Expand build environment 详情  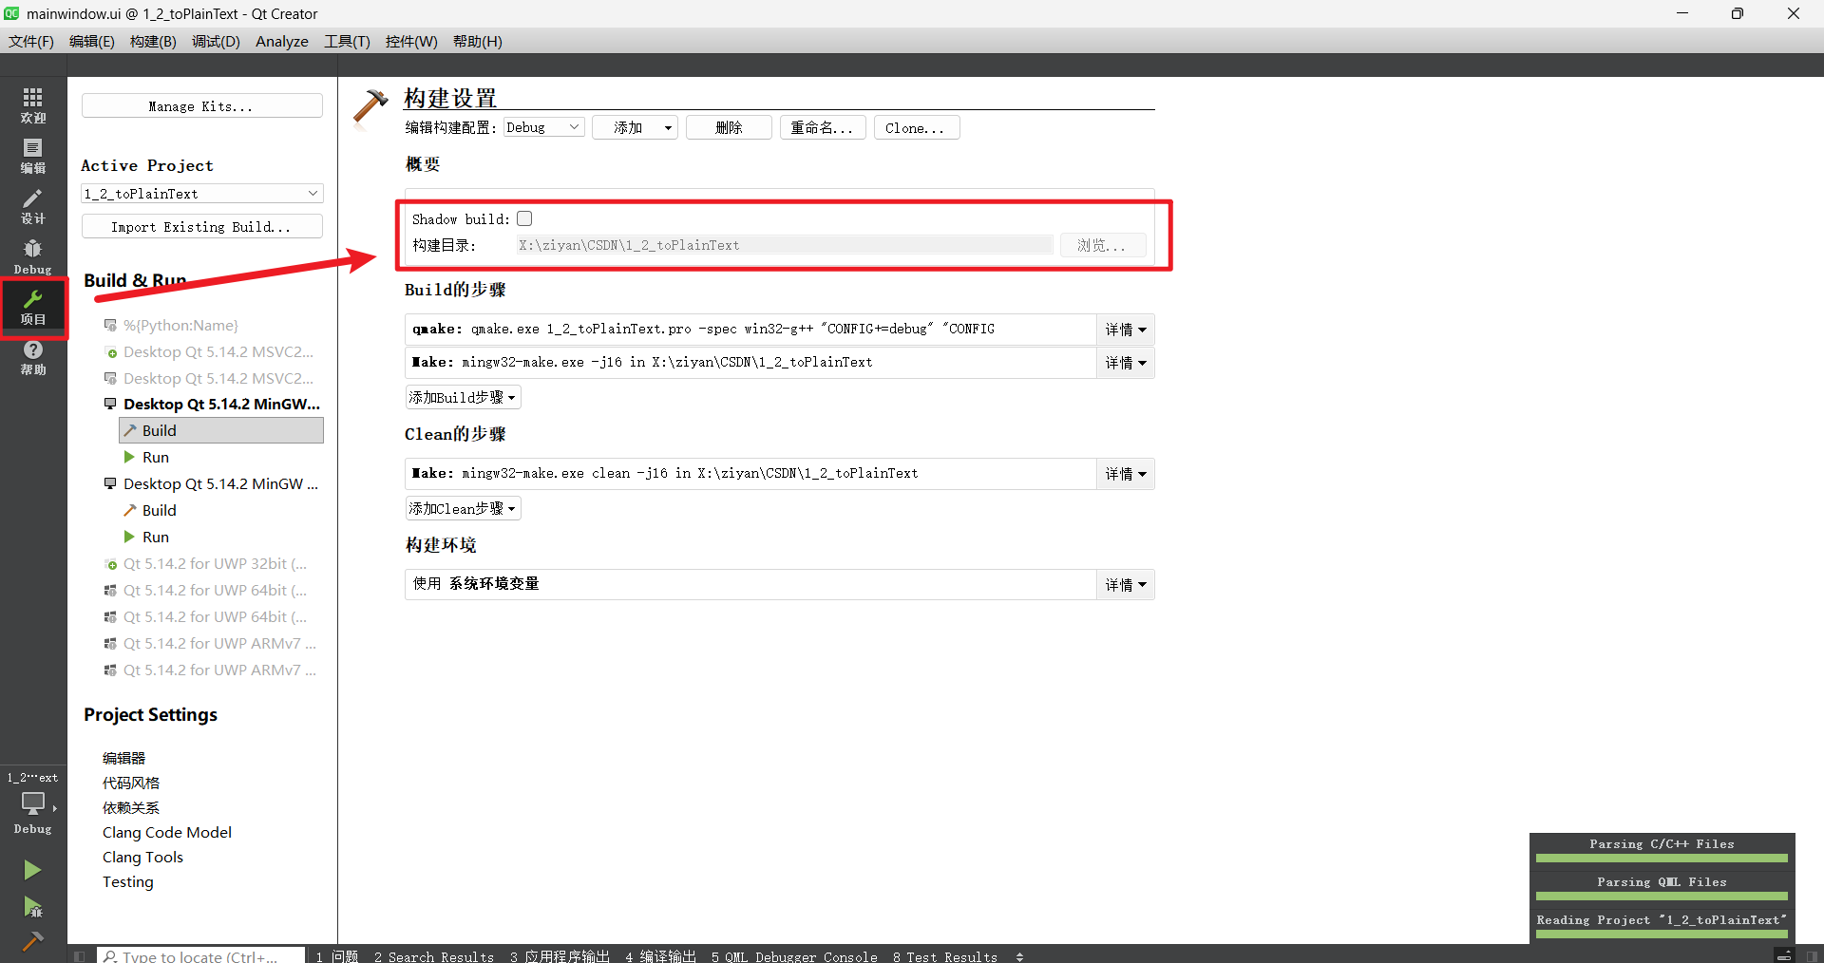pyautogui.click(x=1126, y=585)
